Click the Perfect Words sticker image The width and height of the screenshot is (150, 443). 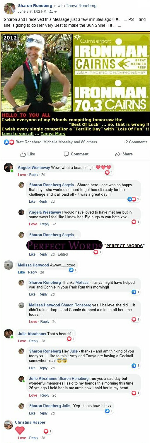(x=64, y=245)
